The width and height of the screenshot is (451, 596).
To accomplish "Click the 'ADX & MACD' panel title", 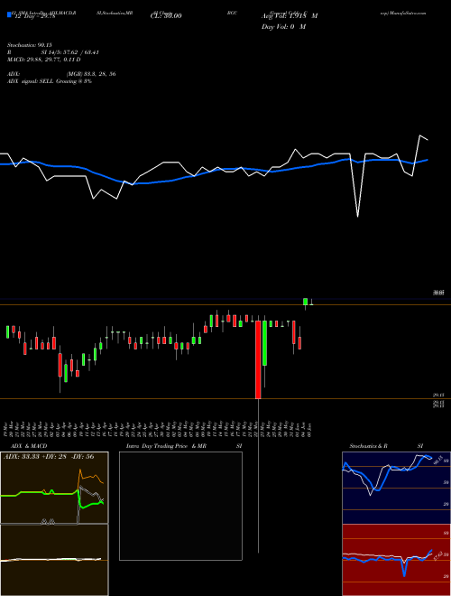I will pyautogui.click(x=29, y=446).
